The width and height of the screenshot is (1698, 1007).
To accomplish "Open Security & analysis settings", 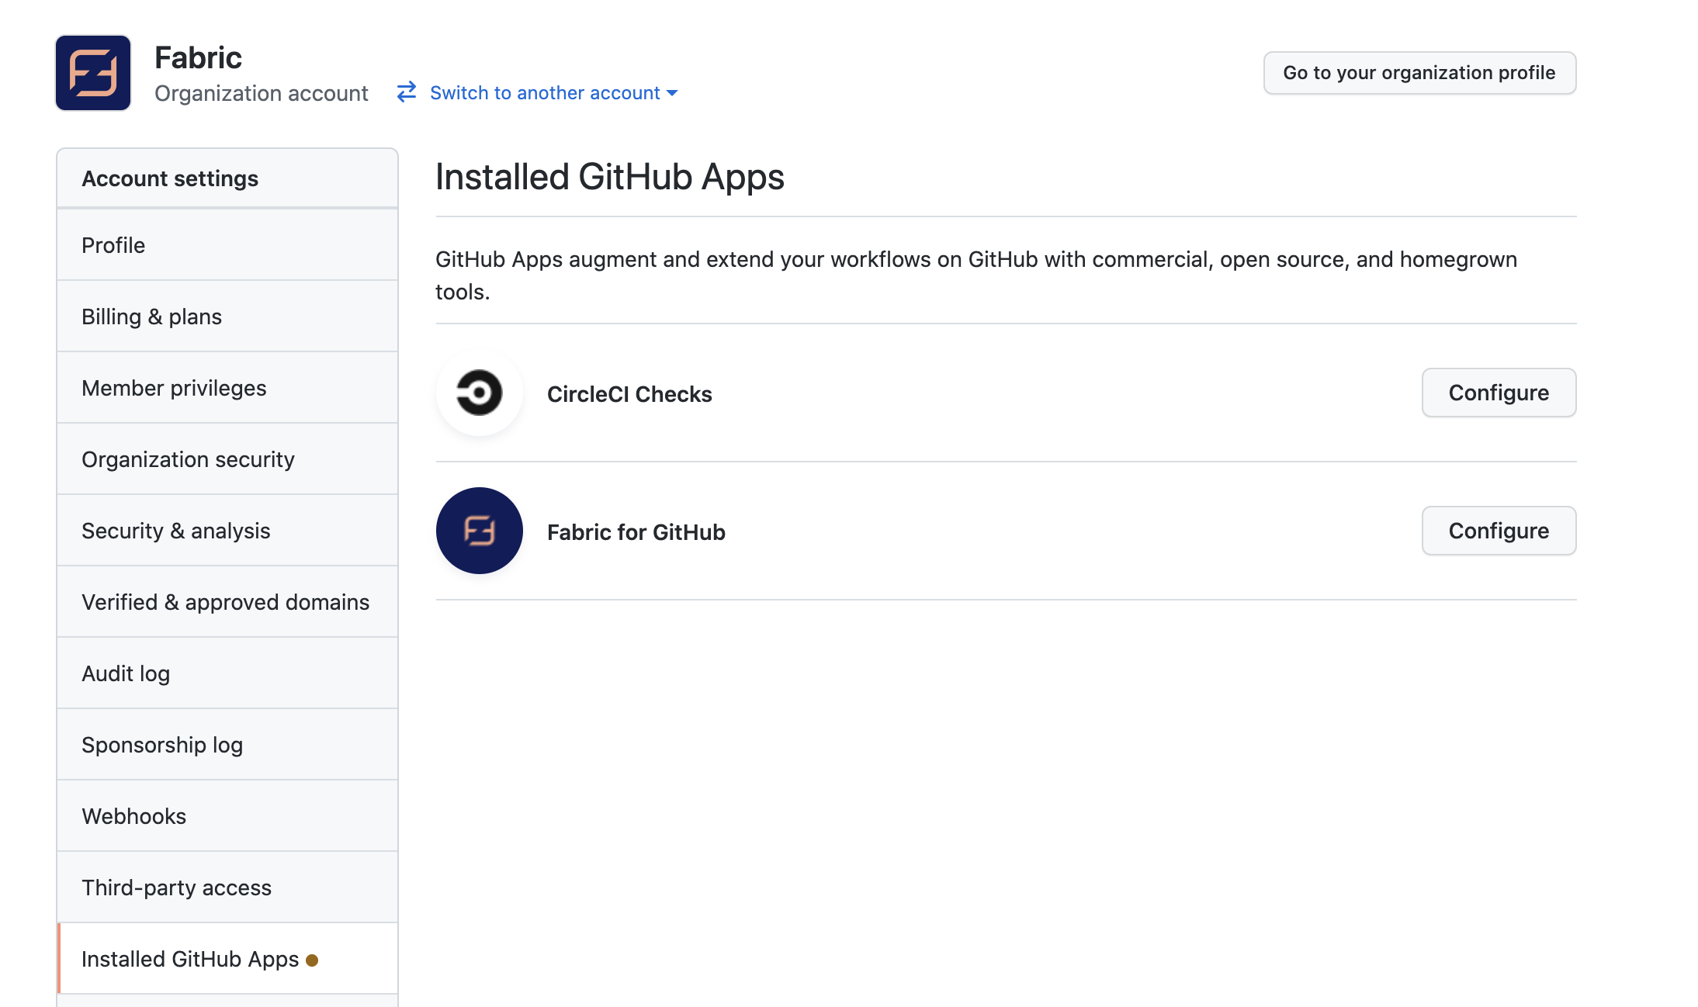I will [227, 531].
